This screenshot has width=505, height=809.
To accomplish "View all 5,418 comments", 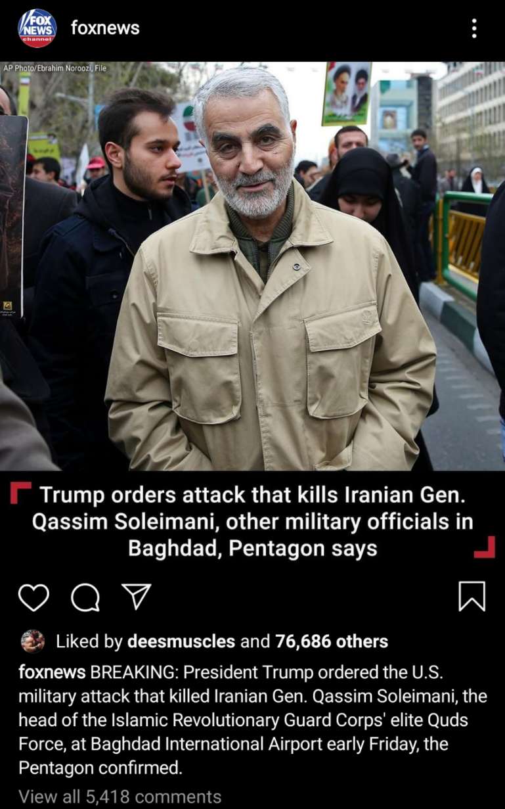I will (x=120, y=797).
